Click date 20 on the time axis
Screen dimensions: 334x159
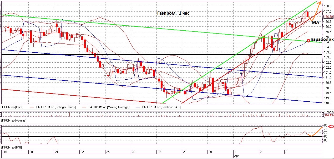31,152
